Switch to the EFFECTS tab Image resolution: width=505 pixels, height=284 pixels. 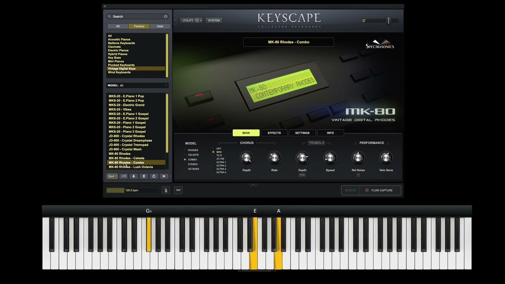274,133
